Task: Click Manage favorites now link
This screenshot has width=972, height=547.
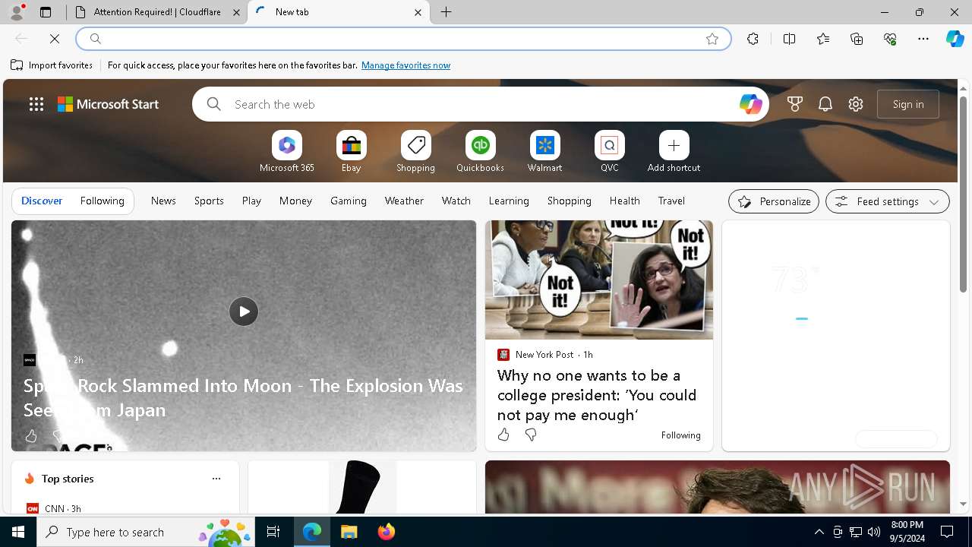Action: coord(406,65)
